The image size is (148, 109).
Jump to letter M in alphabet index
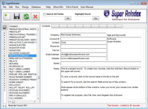[5, 61]
